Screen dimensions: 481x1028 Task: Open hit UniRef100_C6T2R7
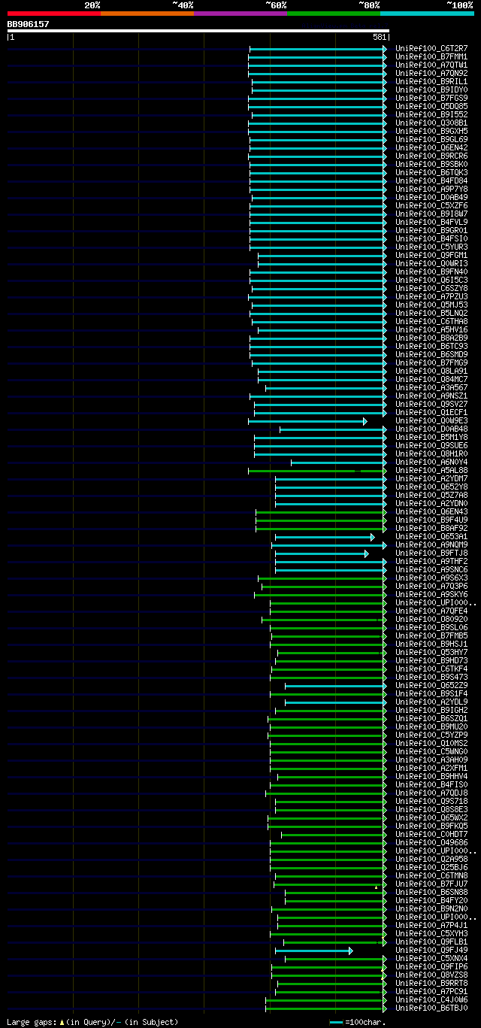coord(431,48)
